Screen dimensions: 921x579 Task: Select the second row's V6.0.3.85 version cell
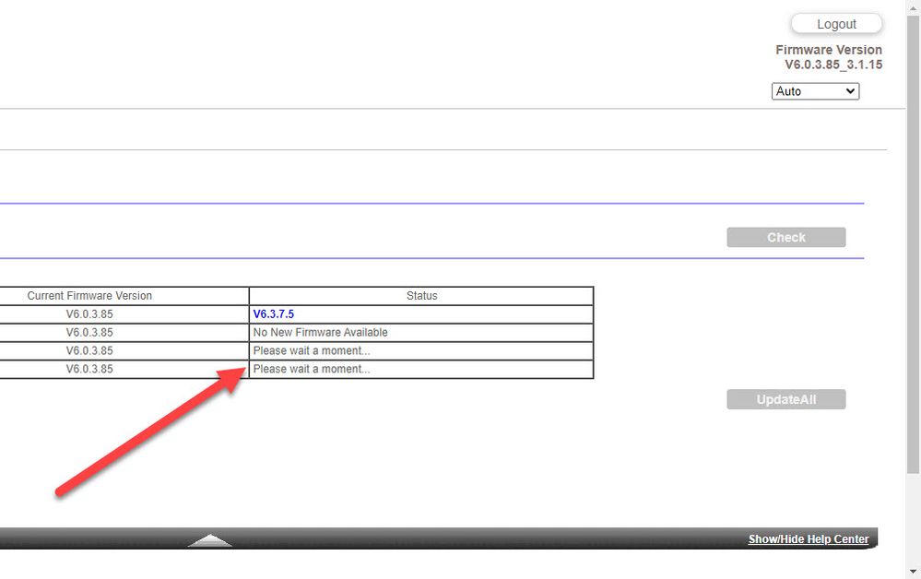(89, 332)
